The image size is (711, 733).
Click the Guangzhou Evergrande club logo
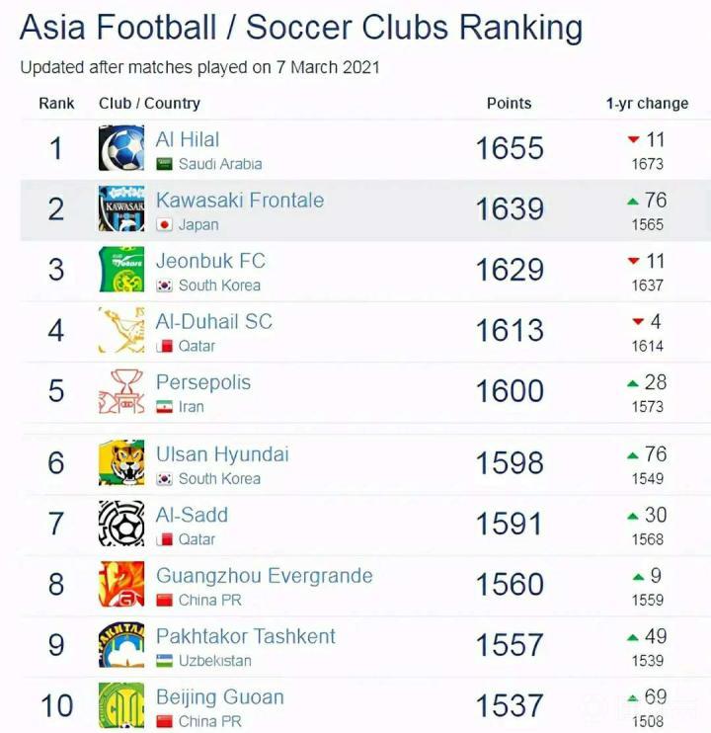(x=121, y=584)
